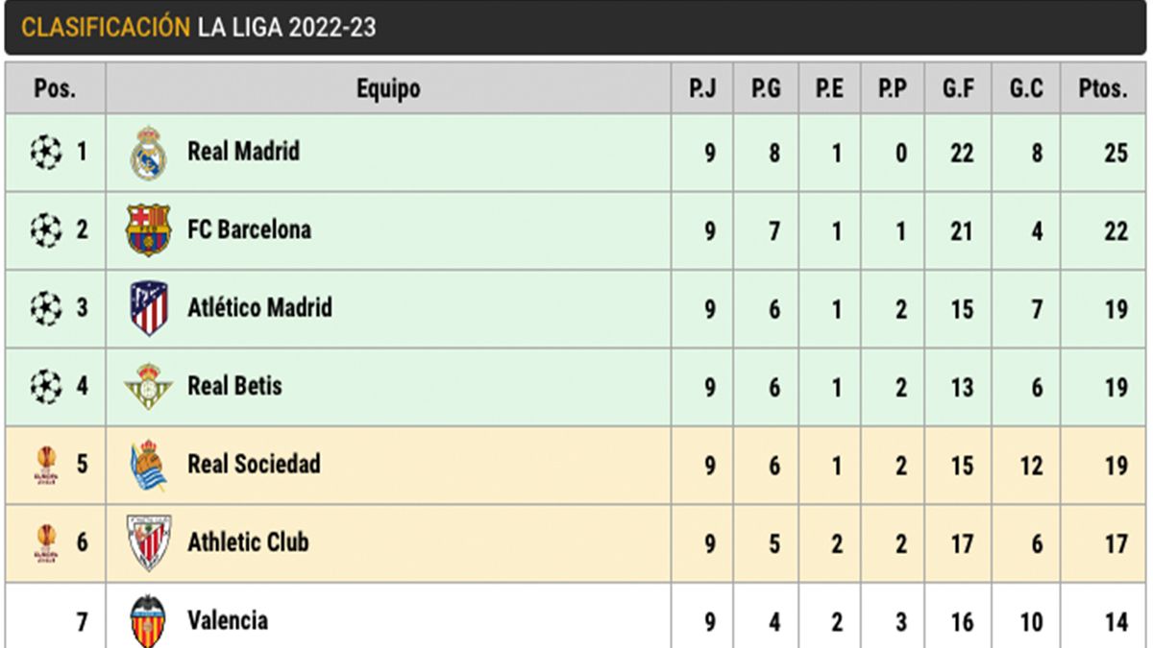Select the Atlético Madrid shield logo

(149, 308)
